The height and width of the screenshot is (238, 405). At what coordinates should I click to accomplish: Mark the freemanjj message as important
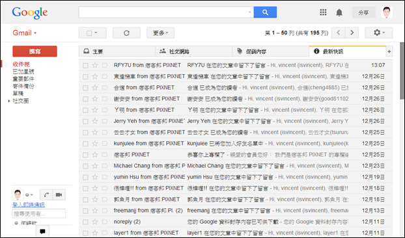pos(105,211)
